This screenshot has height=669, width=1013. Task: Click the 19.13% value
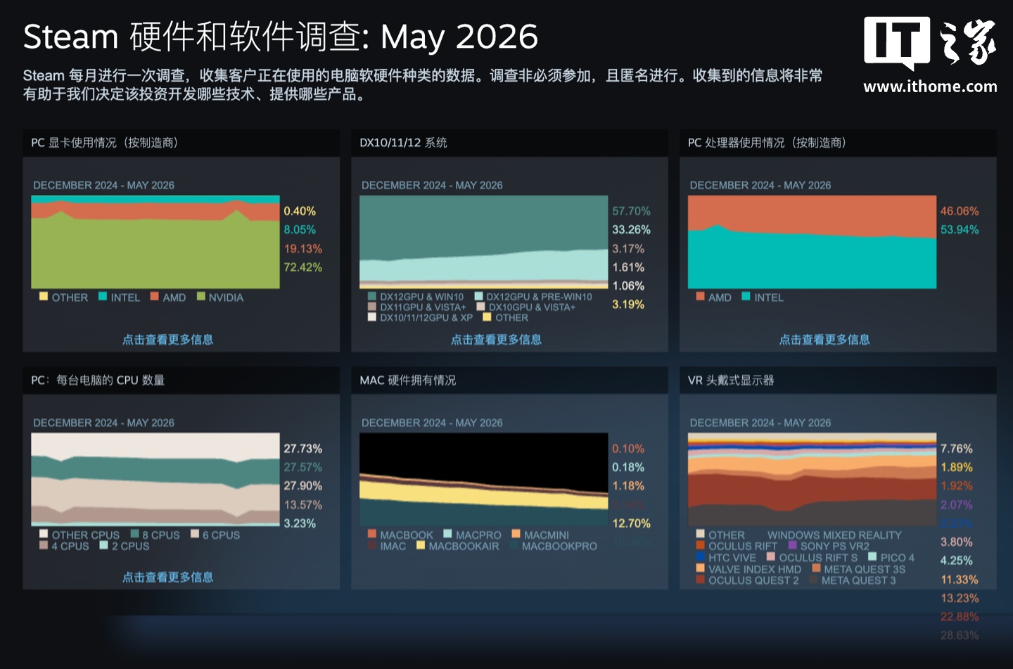(x=303, y=249)
